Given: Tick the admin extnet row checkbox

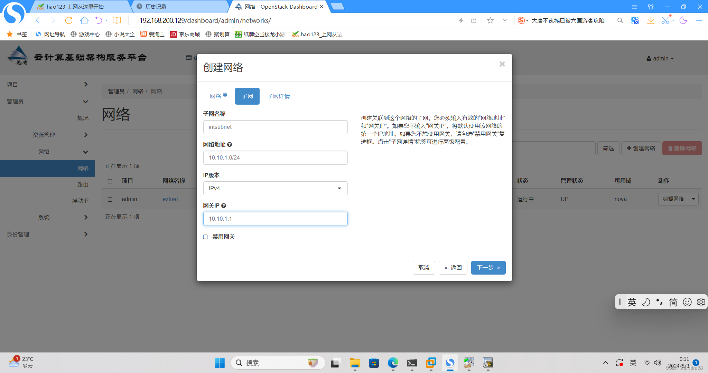Looking at the screenshot, I should coord(110,199).
